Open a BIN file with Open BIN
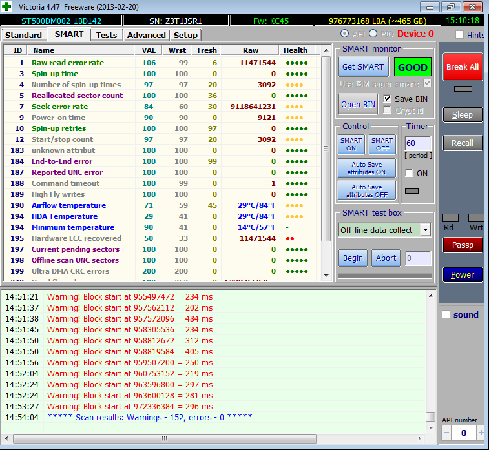 pos(359,105)
